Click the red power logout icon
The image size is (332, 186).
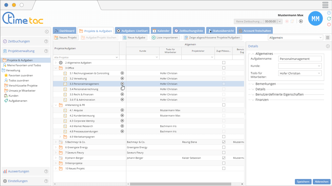coord(329,24)
